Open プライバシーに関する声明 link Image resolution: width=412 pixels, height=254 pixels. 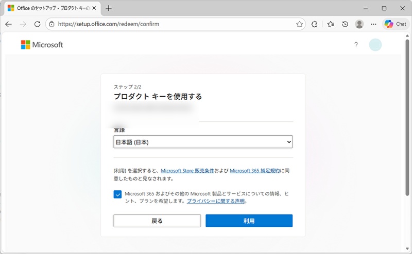(x=216, y=201)
